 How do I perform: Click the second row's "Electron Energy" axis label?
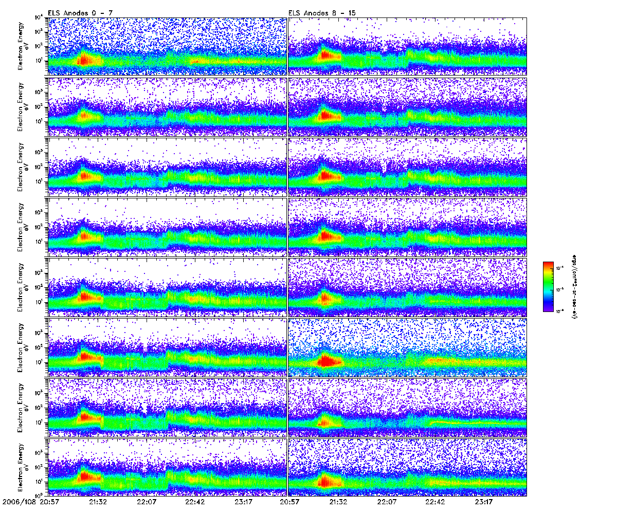pos(21,106)
